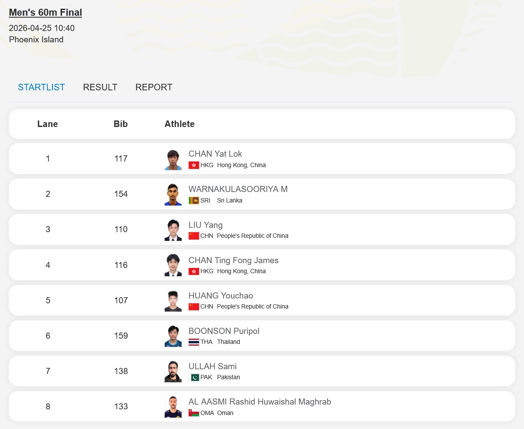
Task: Open AL AASMI Rashid Huwaishal Maghrab's name link
Action: [x=259, y=402]
